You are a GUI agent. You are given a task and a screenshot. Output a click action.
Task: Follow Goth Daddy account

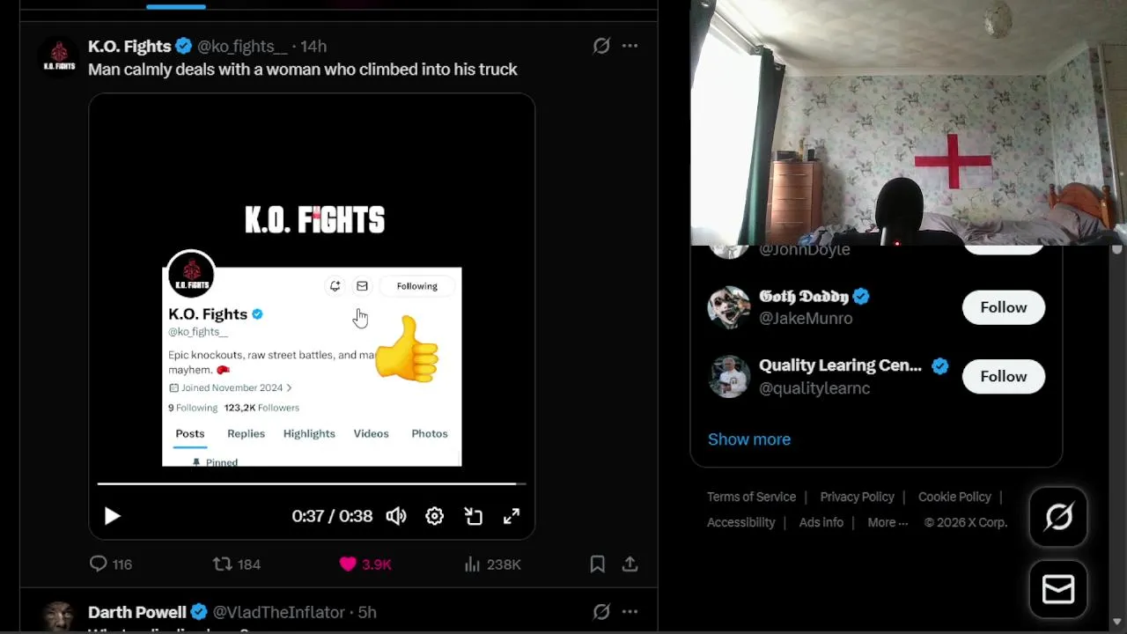[x=1003, y=307]
